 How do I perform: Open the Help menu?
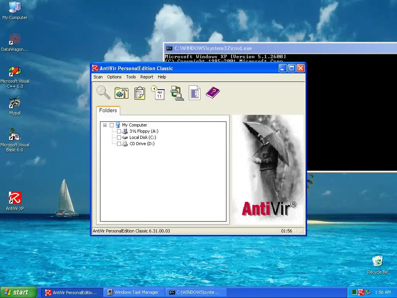(x=162, y=77)
